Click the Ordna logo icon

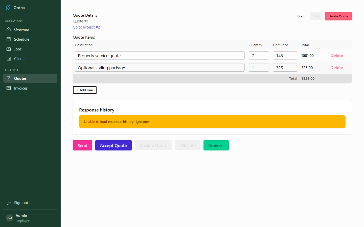coord(8,8)
